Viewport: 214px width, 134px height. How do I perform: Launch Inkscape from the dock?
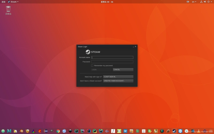tap(70, 131)
